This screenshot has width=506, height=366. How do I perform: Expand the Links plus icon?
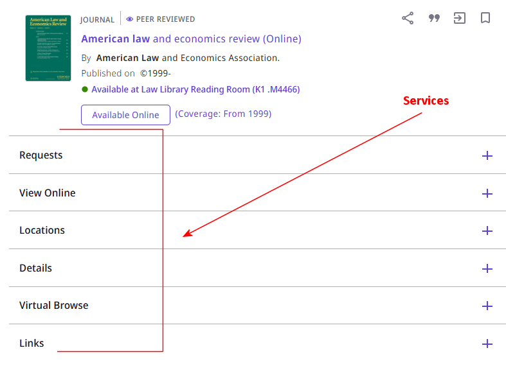click(x=487, y=344)
